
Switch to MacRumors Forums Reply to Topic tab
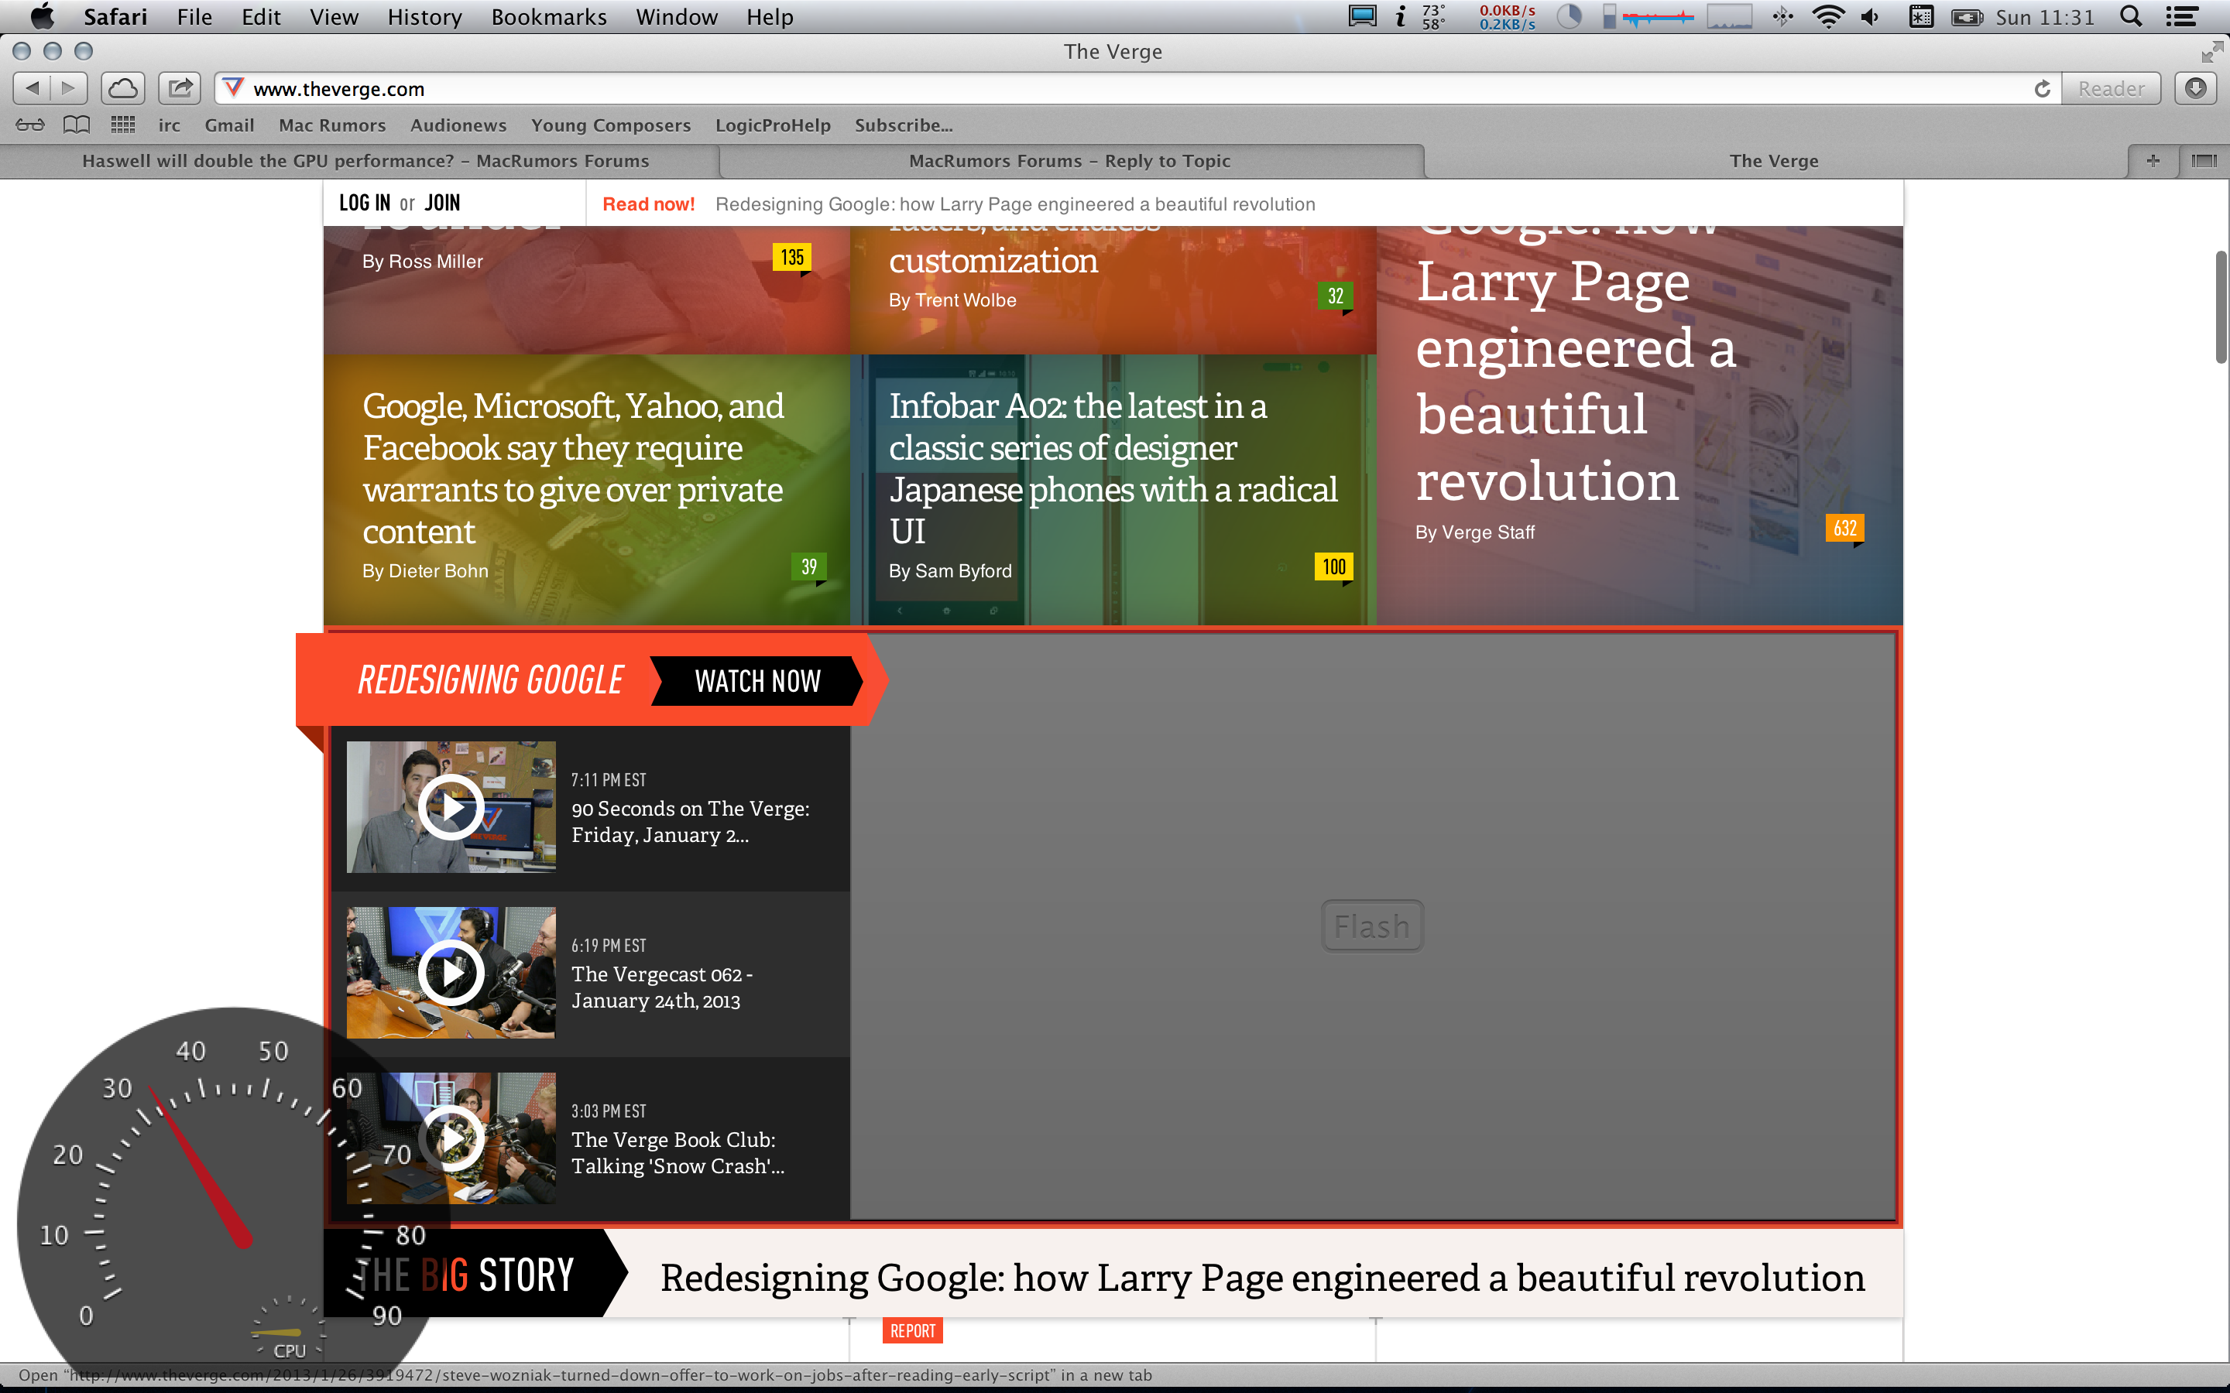(1070, 160)
